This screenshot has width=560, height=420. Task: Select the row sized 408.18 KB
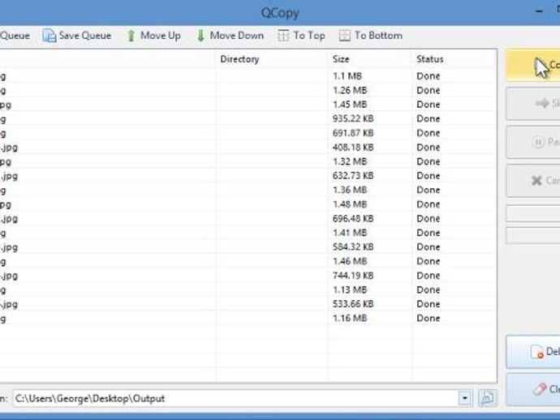pos(248,148)
